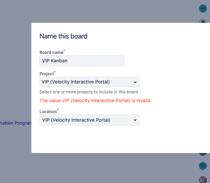210x183 pixels.
Task: Click the TS user avatar
Action: point(203,166)
